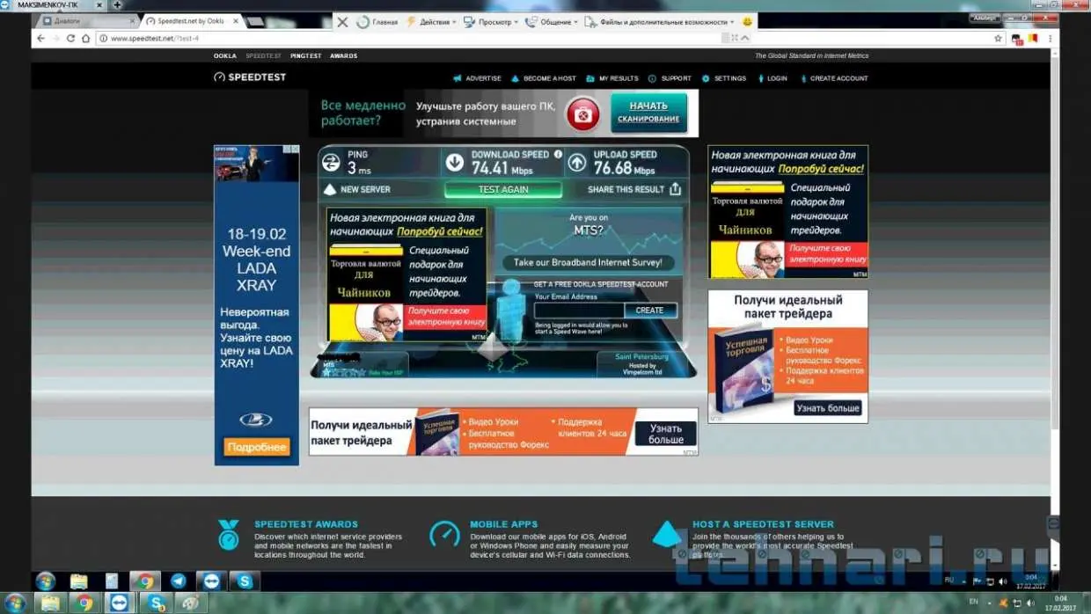Click the Your Email Address input field
This screenshot has width=1091, height=614.
point(579,310)
